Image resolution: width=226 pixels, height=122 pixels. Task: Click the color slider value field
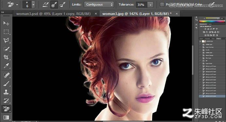pyautogui.click(x=222, y=19)
